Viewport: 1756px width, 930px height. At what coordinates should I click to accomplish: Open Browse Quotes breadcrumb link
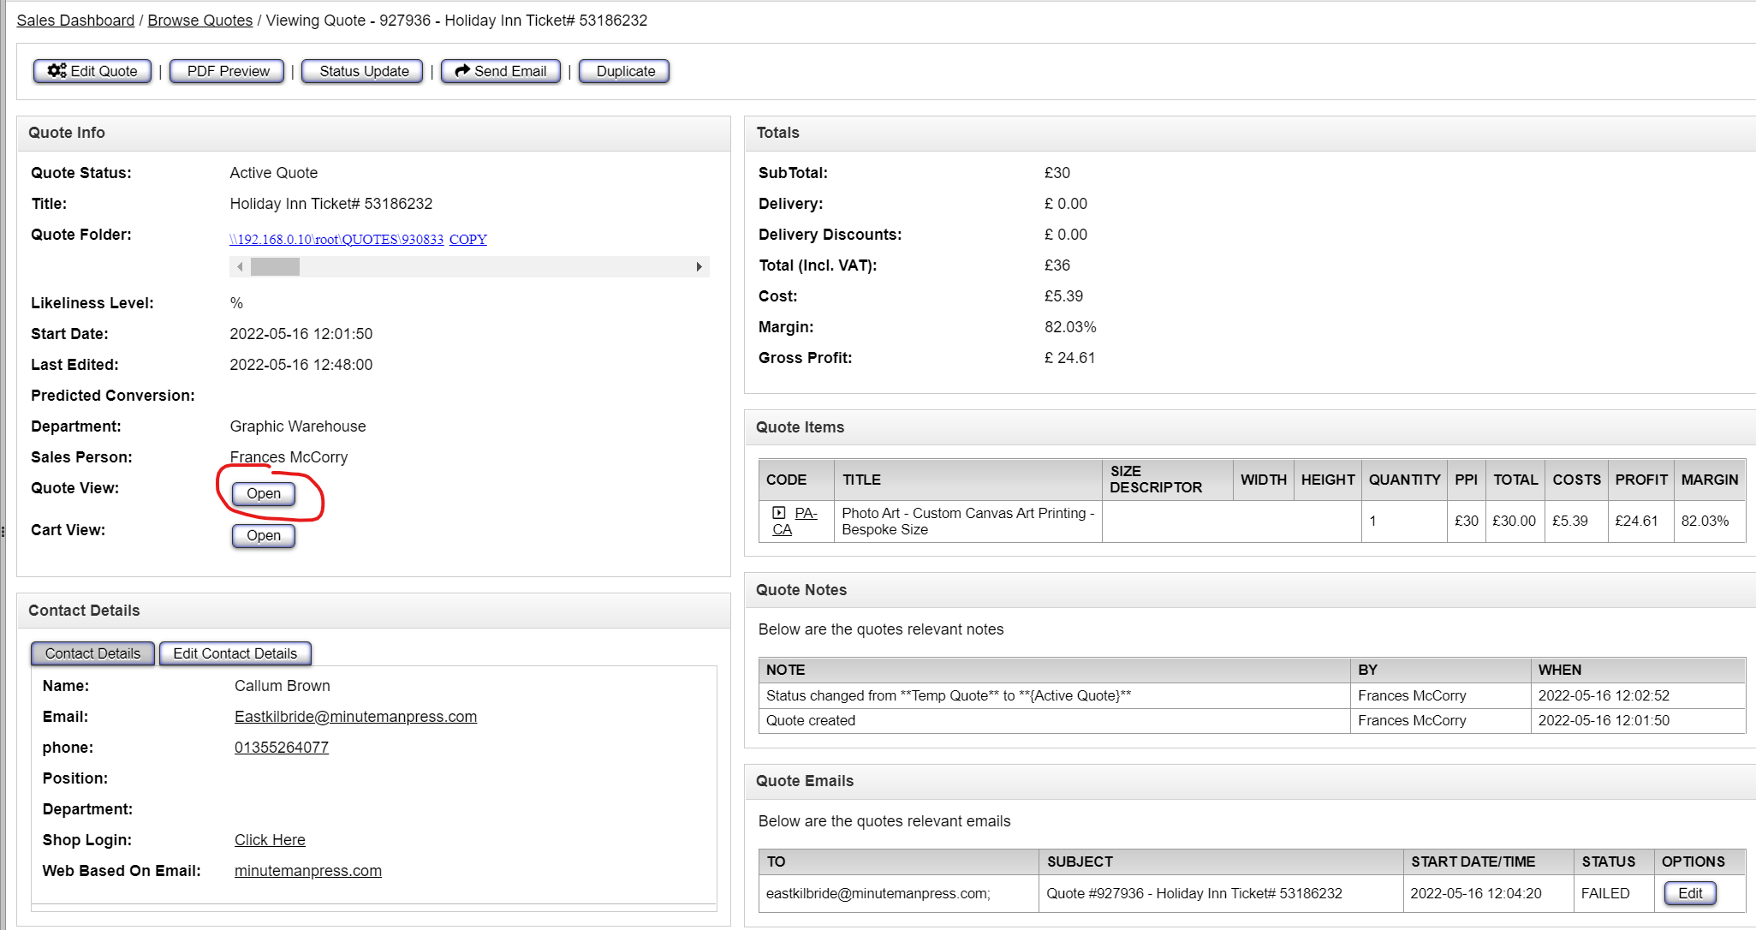(x=200, y=21)
